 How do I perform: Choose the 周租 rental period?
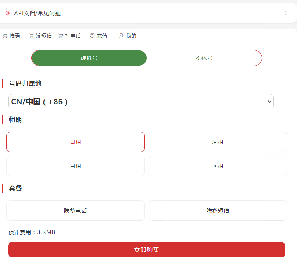(x=218, y=142)
